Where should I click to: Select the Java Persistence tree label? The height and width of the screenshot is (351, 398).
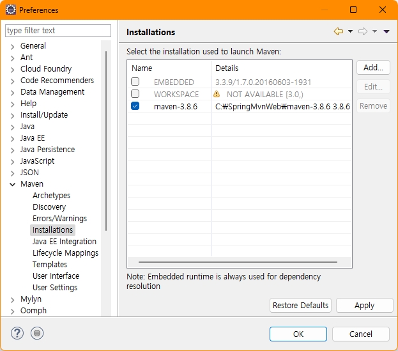click(x=48, y=150)
